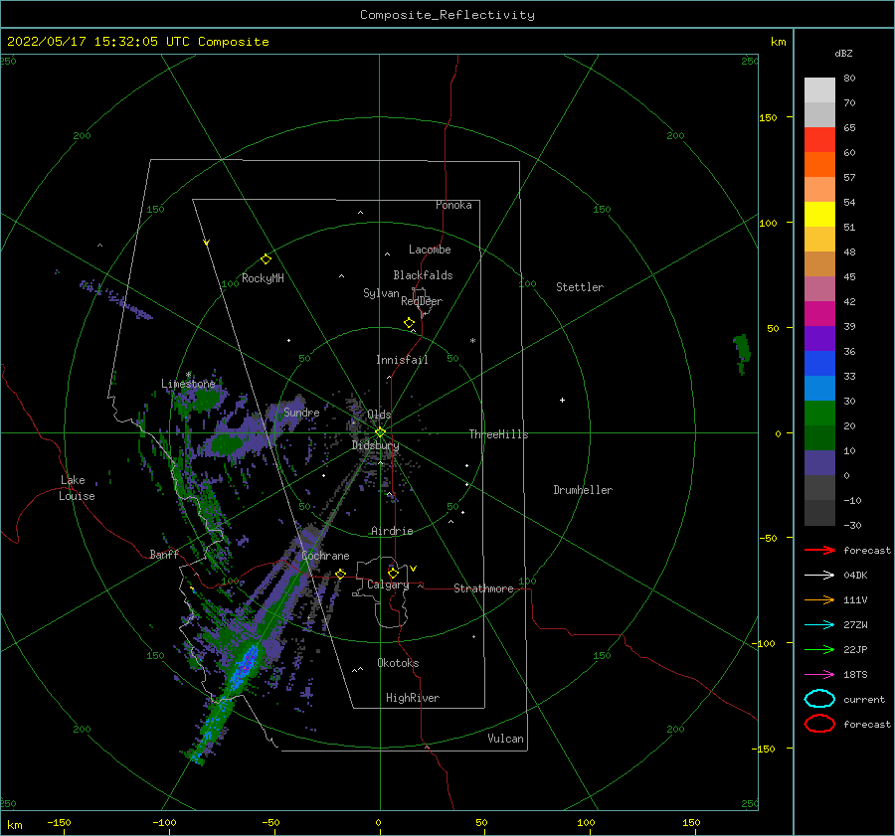Click the green echo southwest of Sundre
Viewport: 895px width, 836px height.
click(227, 444)
